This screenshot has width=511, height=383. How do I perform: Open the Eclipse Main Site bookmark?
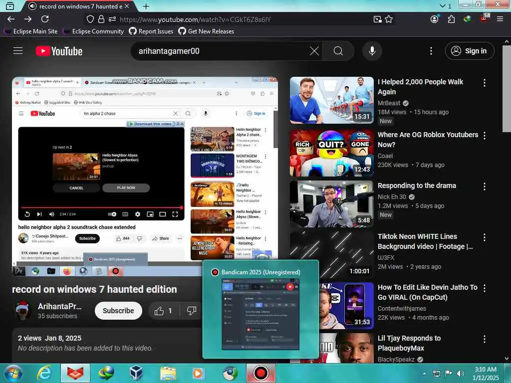pyautogui.click(x=31, y=31)
